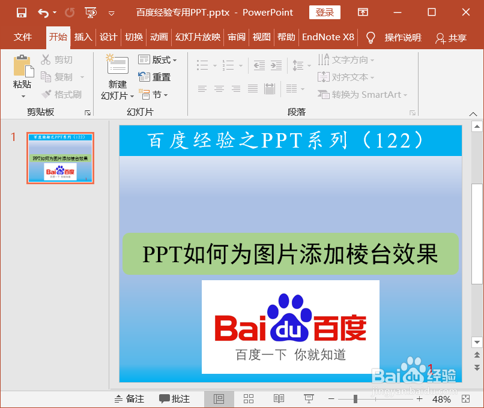Screen dimensions: 484x408
Task: Switch to Reading view icon
Action: 279,399
